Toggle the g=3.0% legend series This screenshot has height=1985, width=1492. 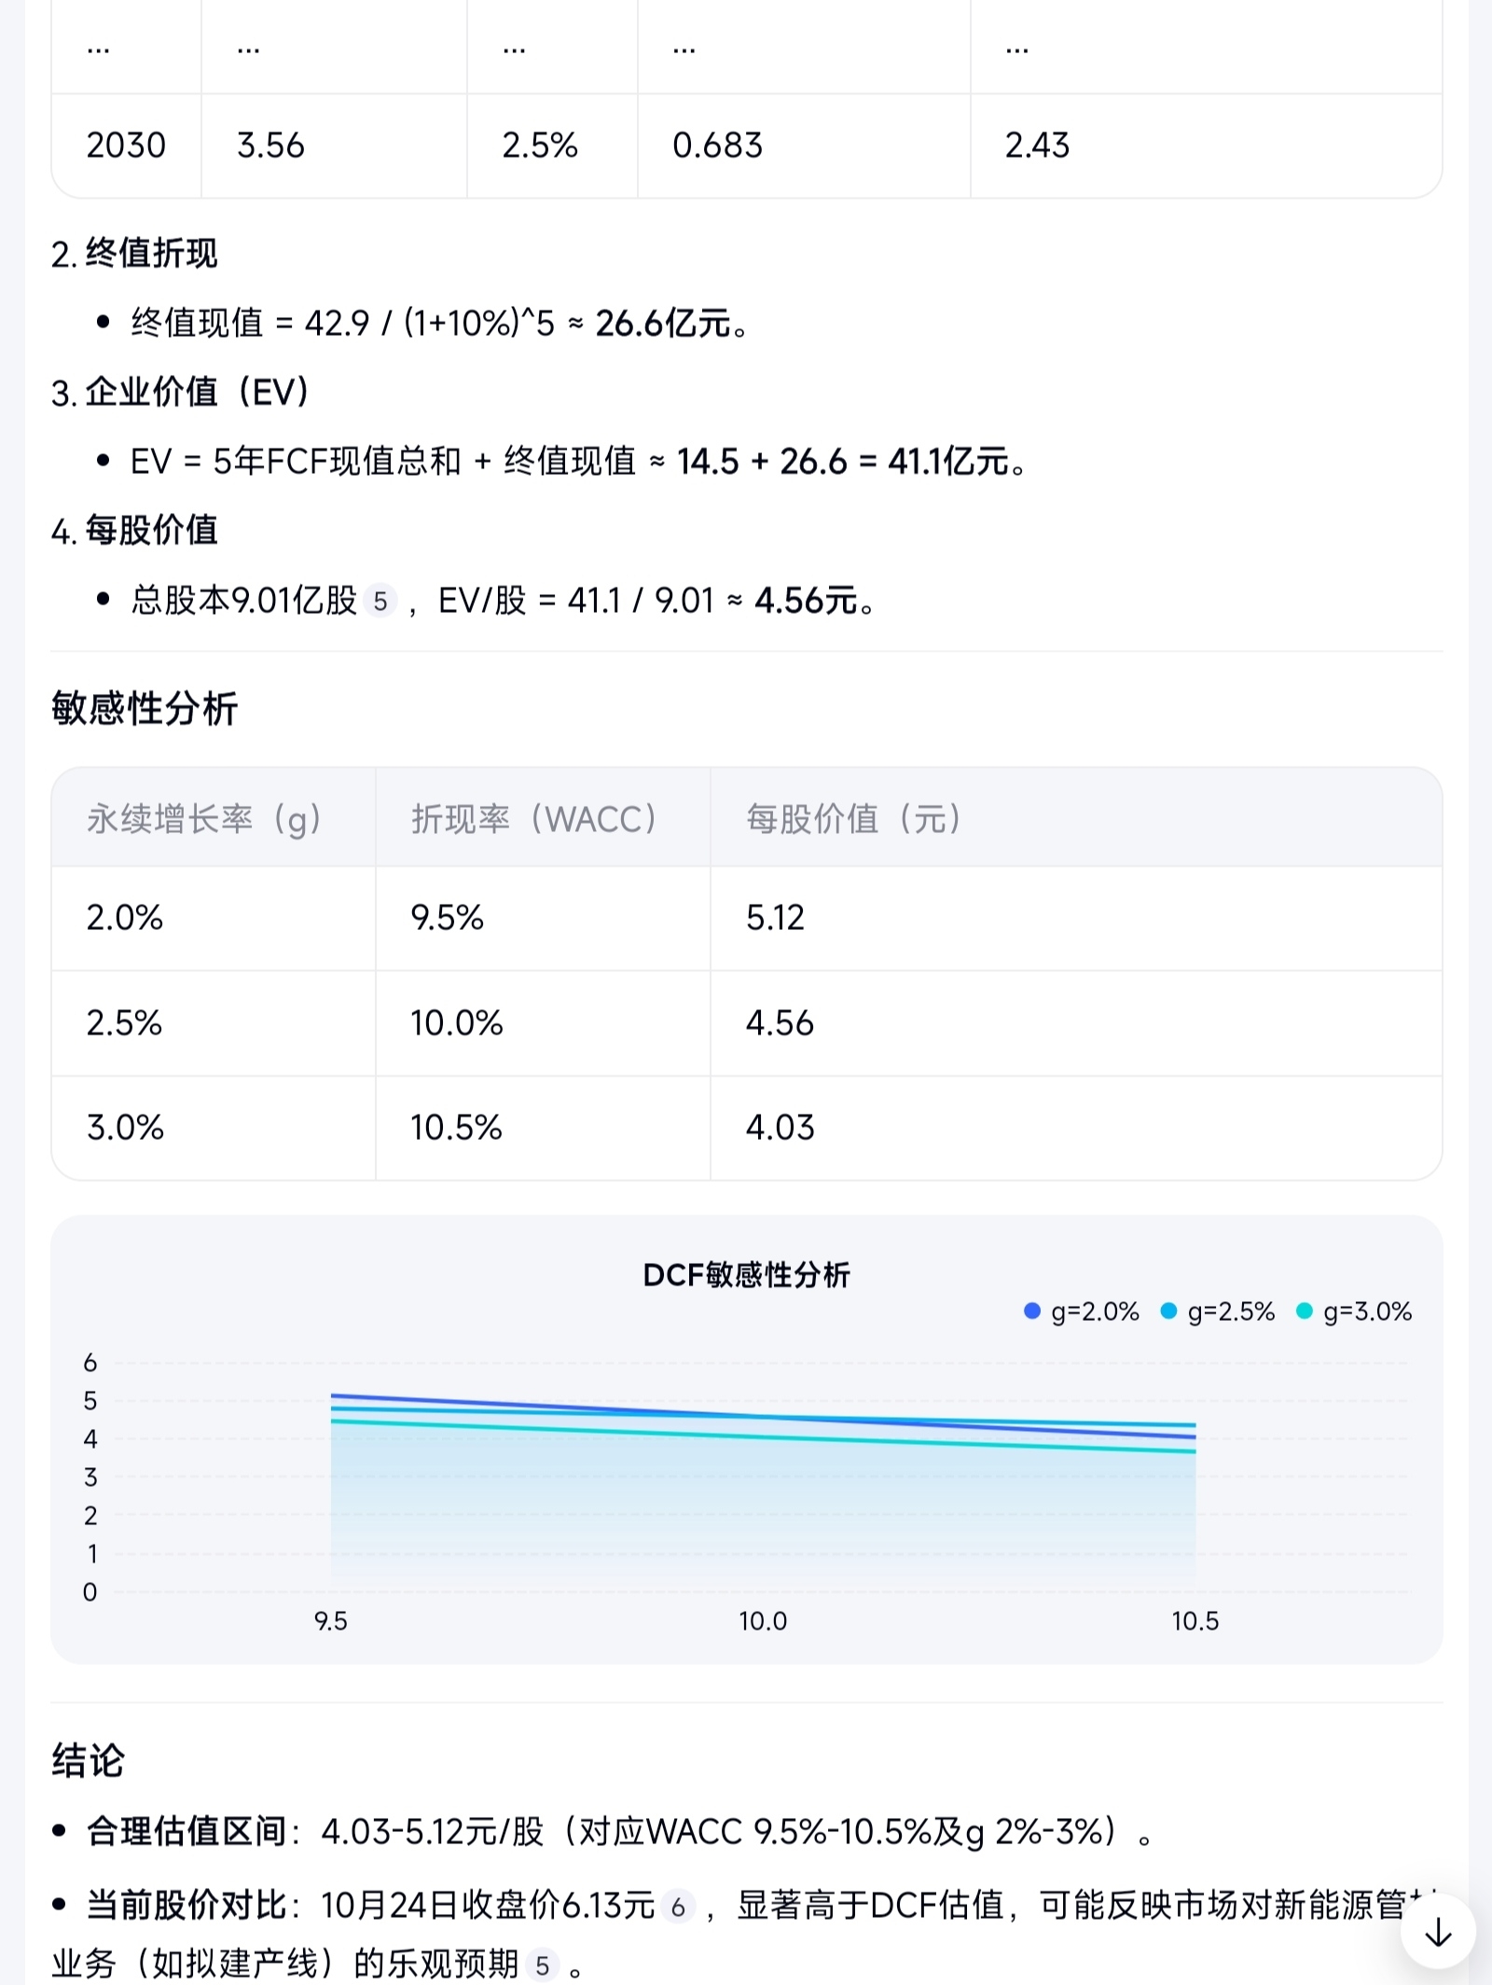click(x=1355, y=1312)
